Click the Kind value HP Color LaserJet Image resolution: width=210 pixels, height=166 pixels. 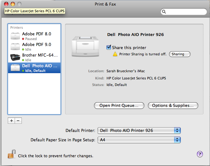(136, 78)
